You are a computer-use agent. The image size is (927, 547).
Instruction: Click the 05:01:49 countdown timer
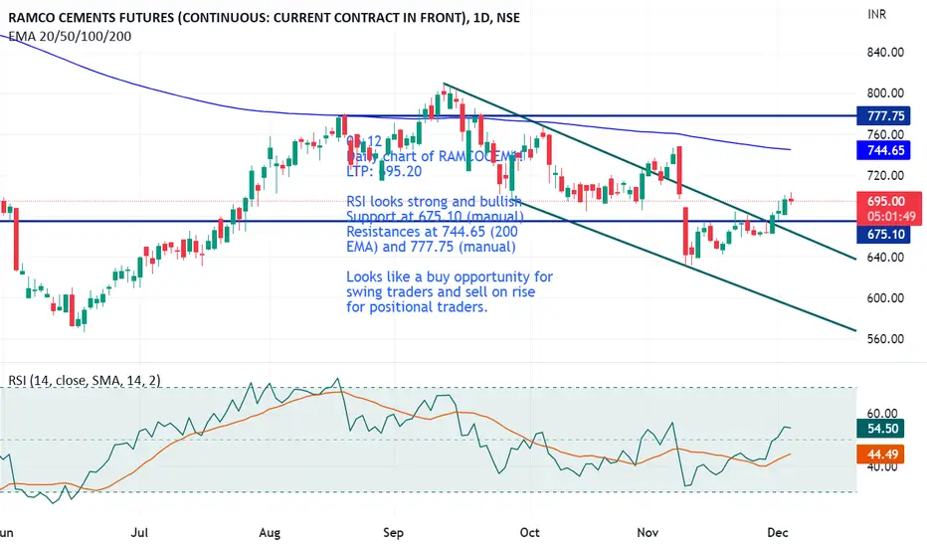891,217
